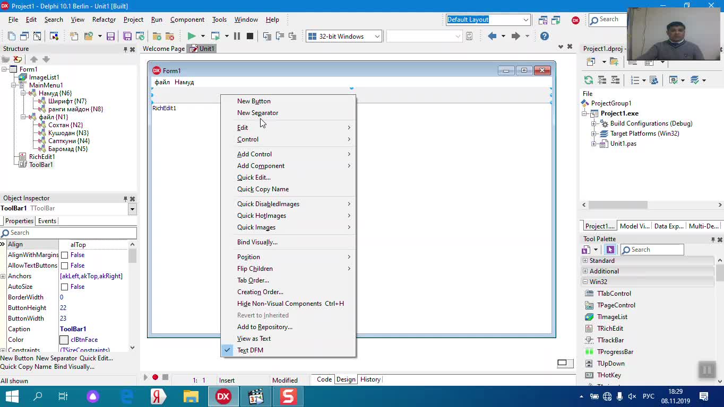Screen dimensions: 724x407
Task: Click Add file to project icon
Action: click(x=157, y=36)
